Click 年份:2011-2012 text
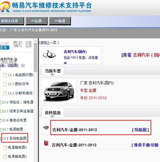Image resolution: width=160 pixels, height=162 pixels. (94, 98)
